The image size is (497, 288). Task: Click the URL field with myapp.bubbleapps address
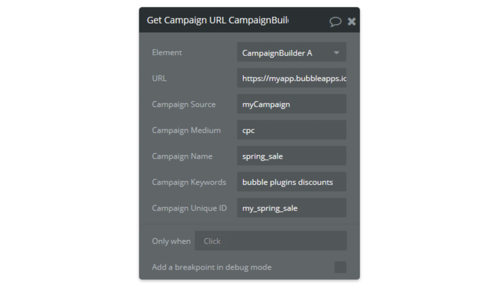pos(291,78)
